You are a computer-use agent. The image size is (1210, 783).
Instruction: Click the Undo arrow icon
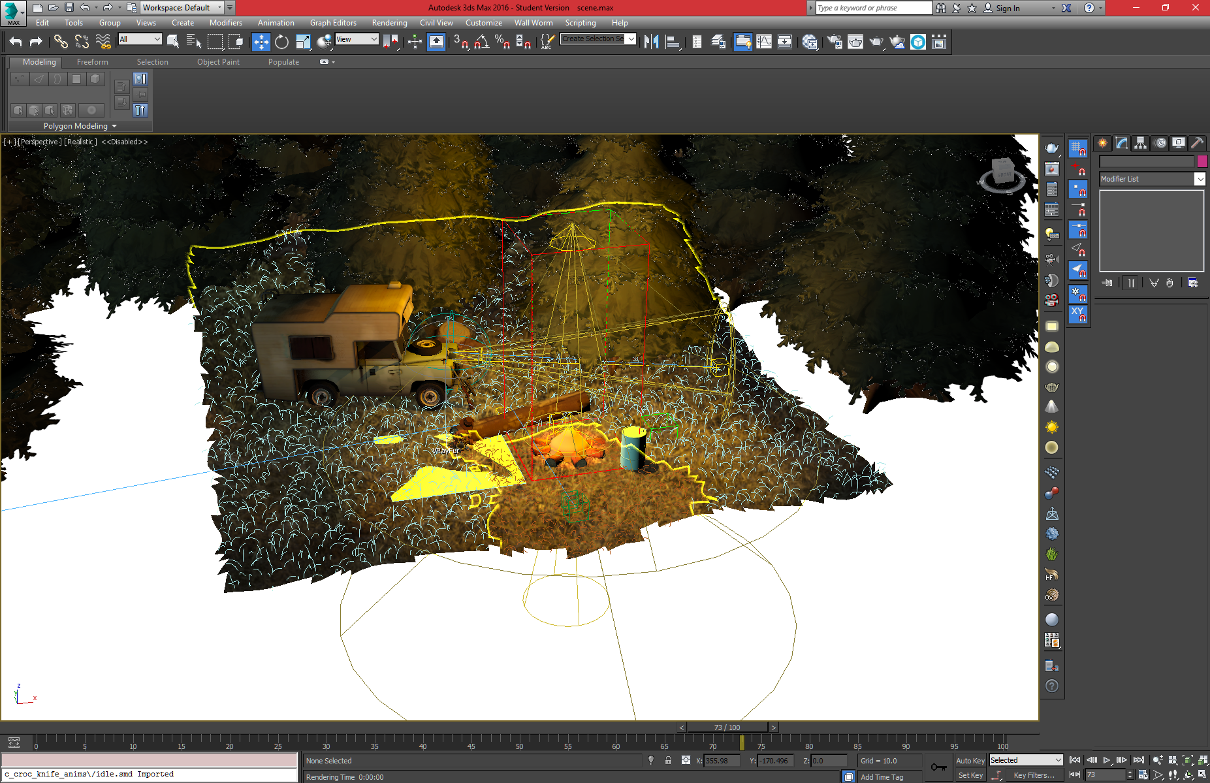click(16, 42)
